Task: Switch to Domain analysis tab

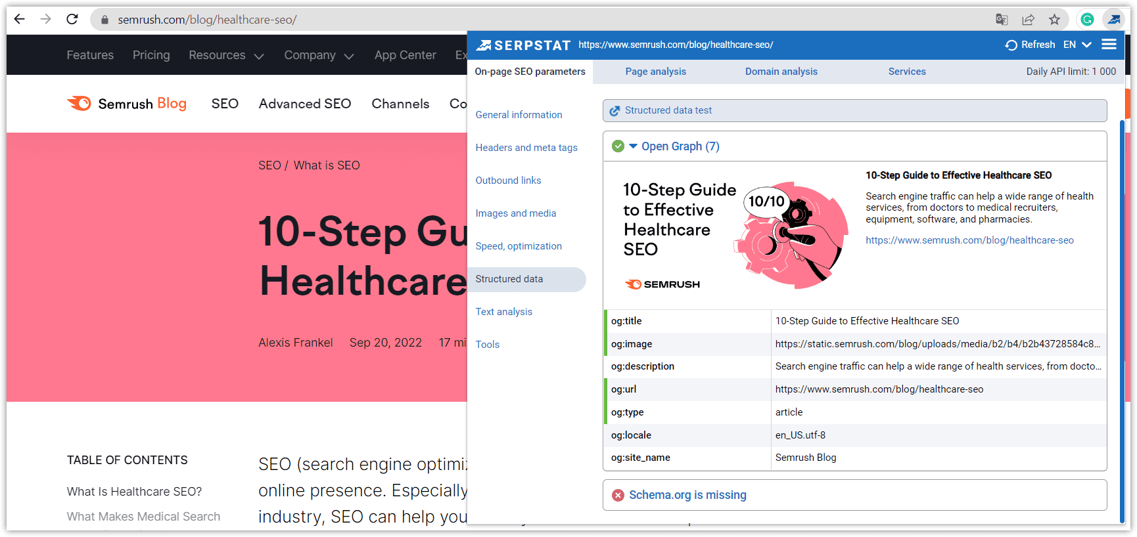Action: coord(781,72)
